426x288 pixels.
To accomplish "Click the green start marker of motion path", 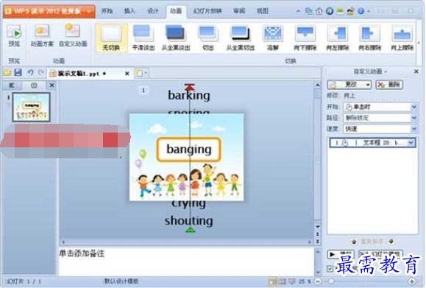I will coord(190,230).
